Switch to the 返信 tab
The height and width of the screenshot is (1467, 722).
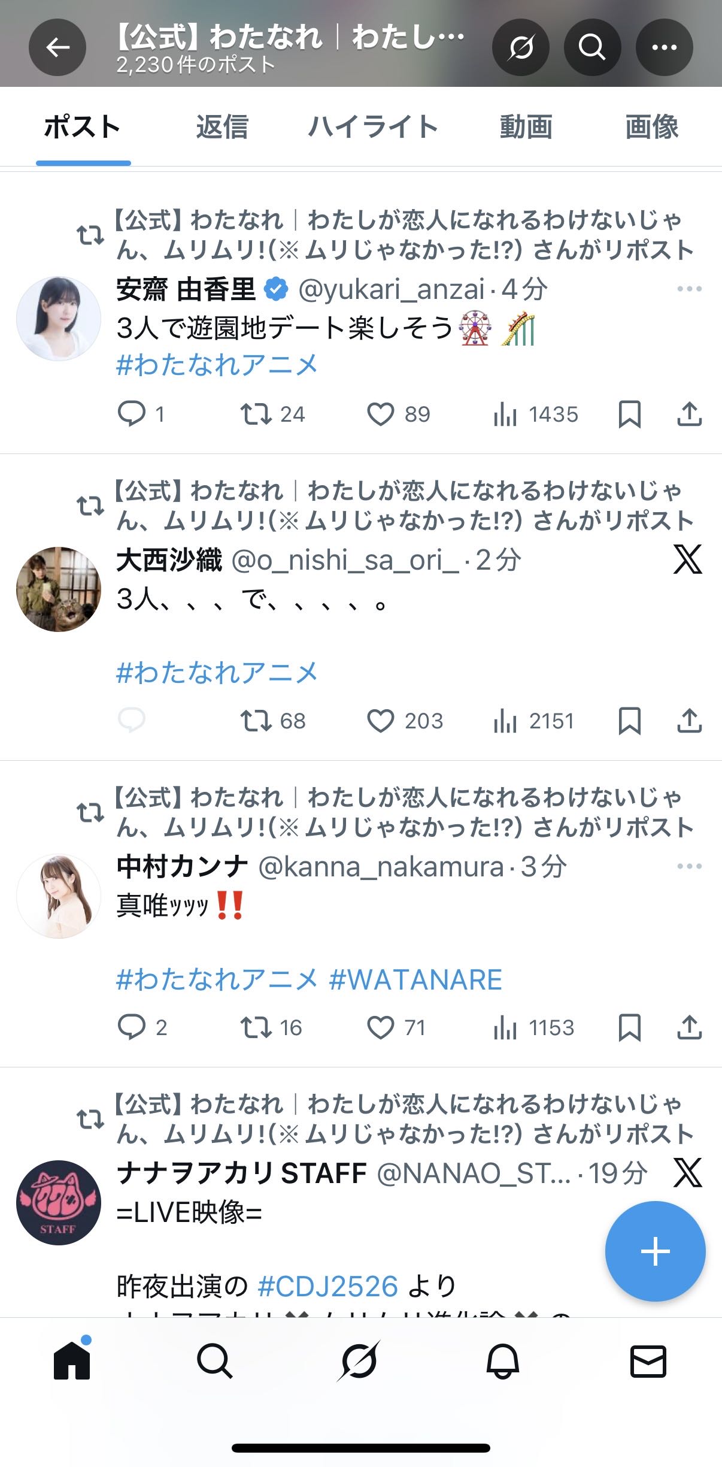click(x=222, y=127)
